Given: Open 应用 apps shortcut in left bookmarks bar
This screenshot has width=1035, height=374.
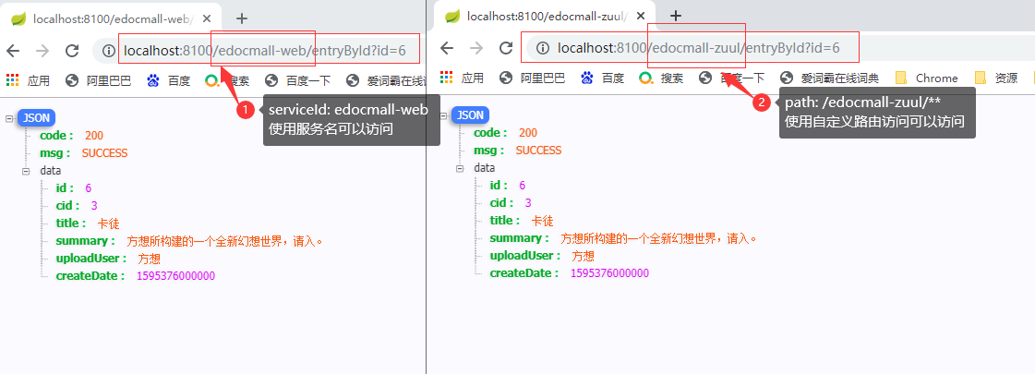Looking at the screenshot, I should [29, 80].
